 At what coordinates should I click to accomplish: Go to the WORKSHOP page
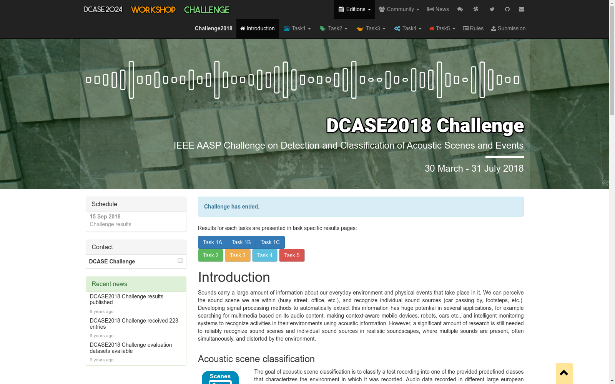click(x=153, y=10)
